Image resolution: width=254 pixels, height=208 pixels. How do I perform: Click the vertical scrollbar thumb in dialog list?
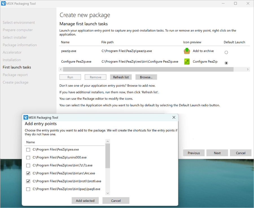click(108, 156)
